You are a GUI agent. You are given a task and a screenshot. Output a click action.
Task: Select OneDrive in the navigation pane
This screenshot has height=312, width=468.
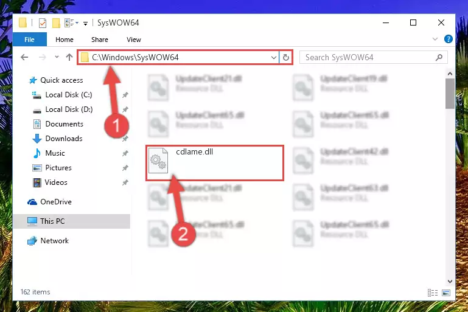pos(56,202)
